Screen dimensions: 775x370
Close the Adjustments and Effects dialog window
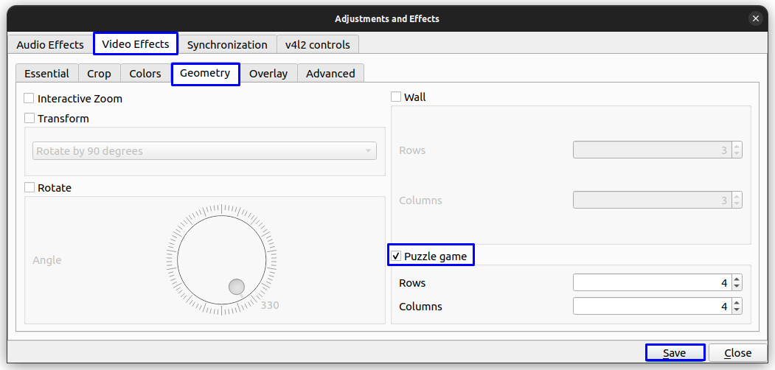[x=755, y=18]
